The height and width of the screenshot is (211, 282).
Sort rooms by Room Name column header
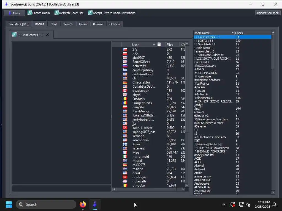pyautogui.click(x=214, y=33)
